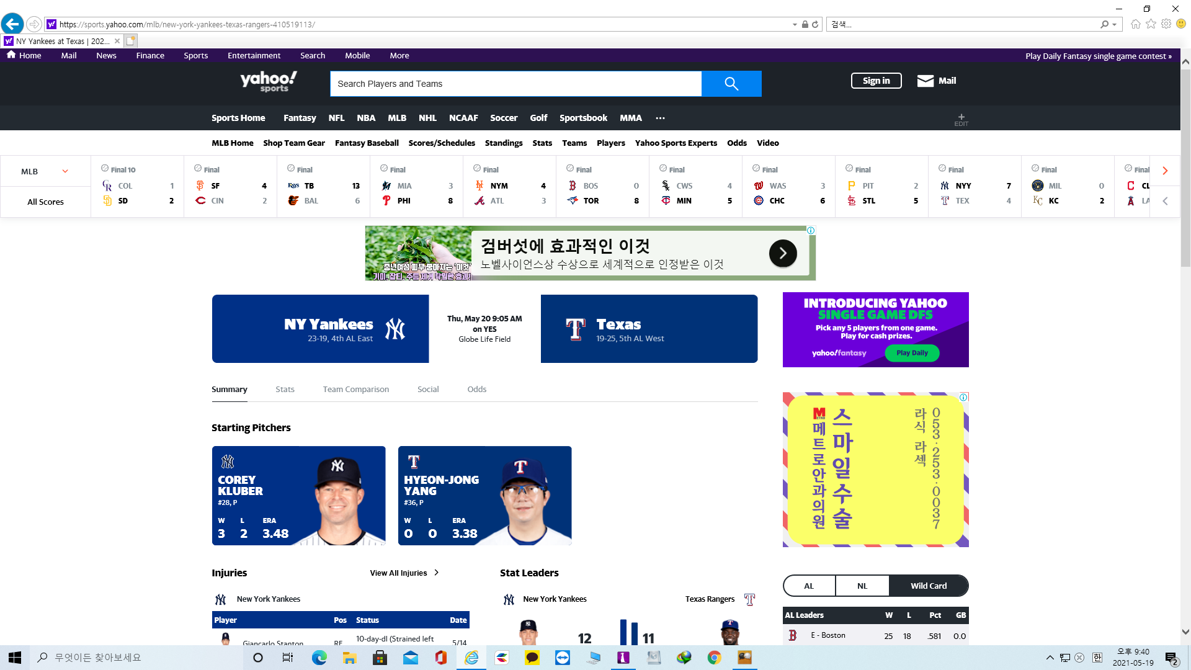Click the plus EDIT icon in sports nav
The width and height of the screenshot is (1191, 670).
961,119
